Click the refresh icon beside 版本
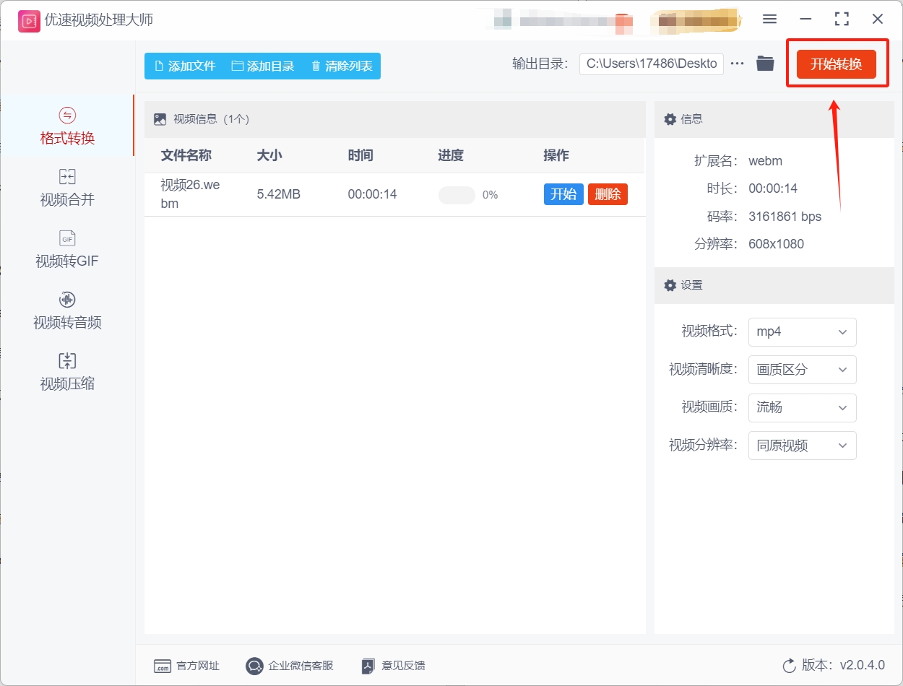The height and width of the screenshot is (686, 903). tap(789, 665)
